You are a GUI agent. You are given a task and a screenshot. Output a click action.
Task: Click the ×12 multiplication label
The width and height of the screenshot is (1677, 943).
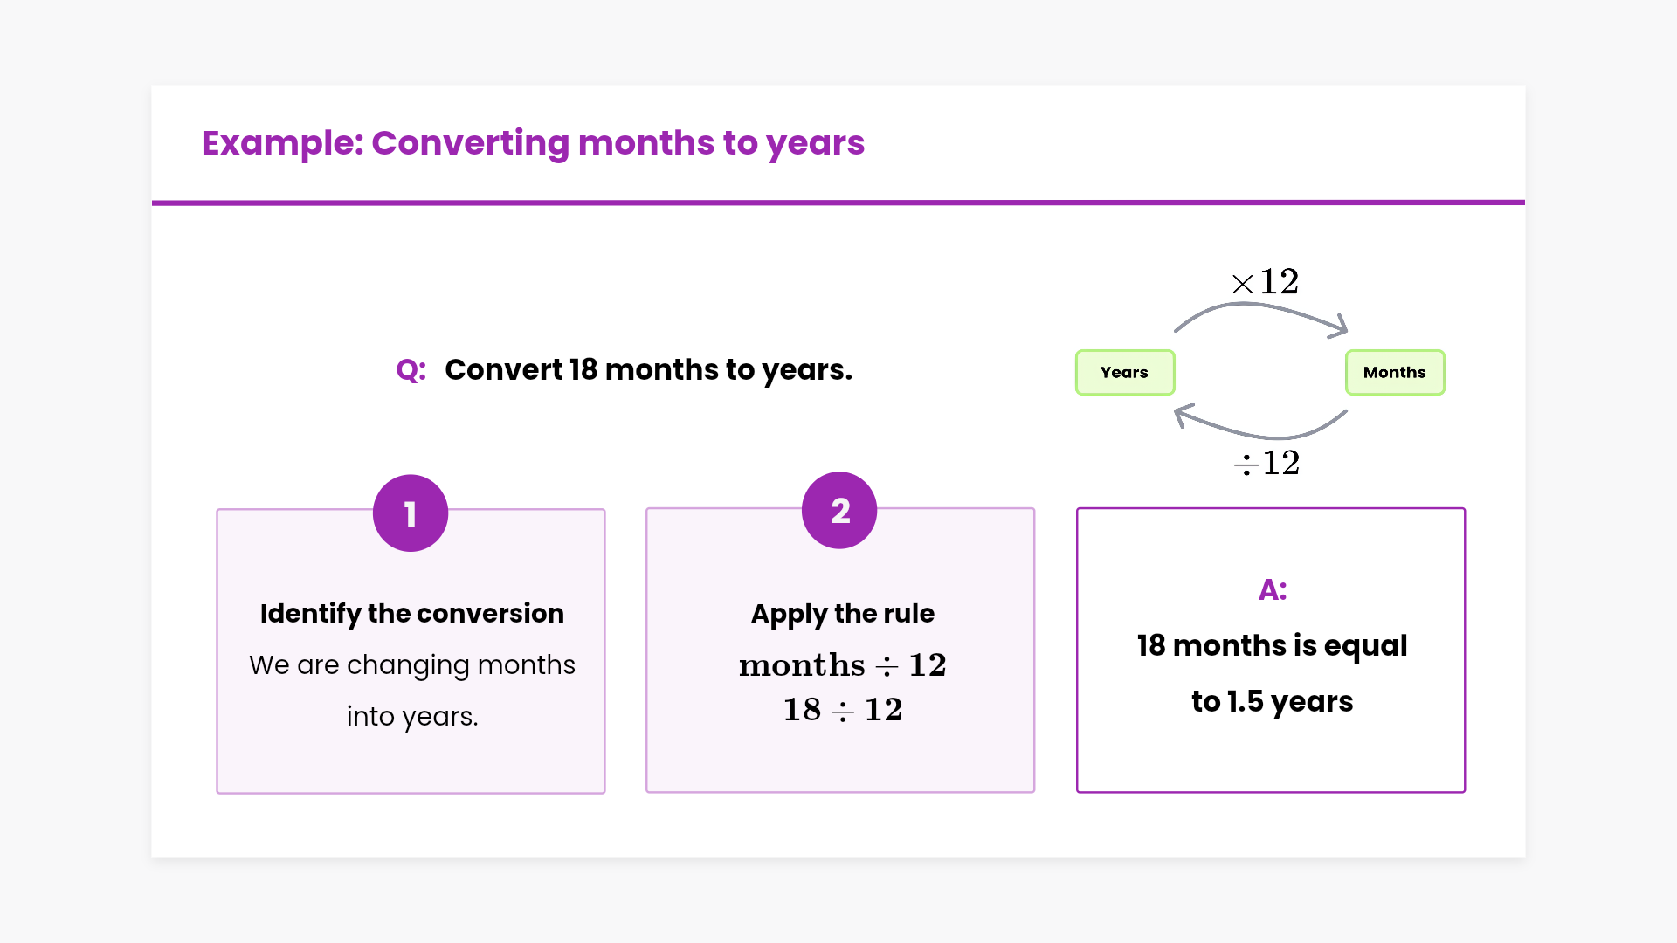1265,281
